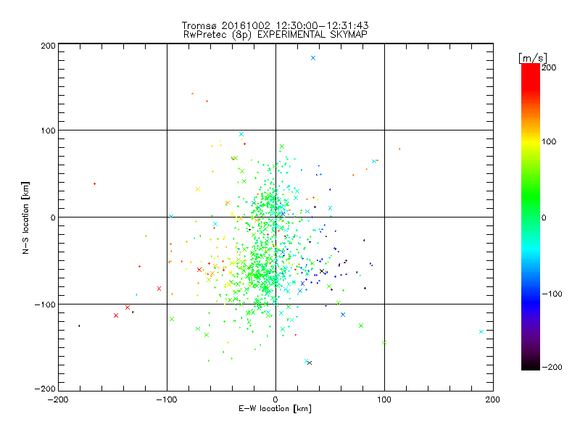Click the 'E-W location [km]' axis label
580x435 pixels.
click(x=275, y=409)
